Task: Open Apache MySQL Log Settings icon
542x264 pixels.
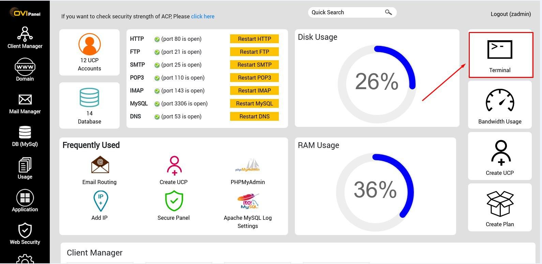Action: 248,201
